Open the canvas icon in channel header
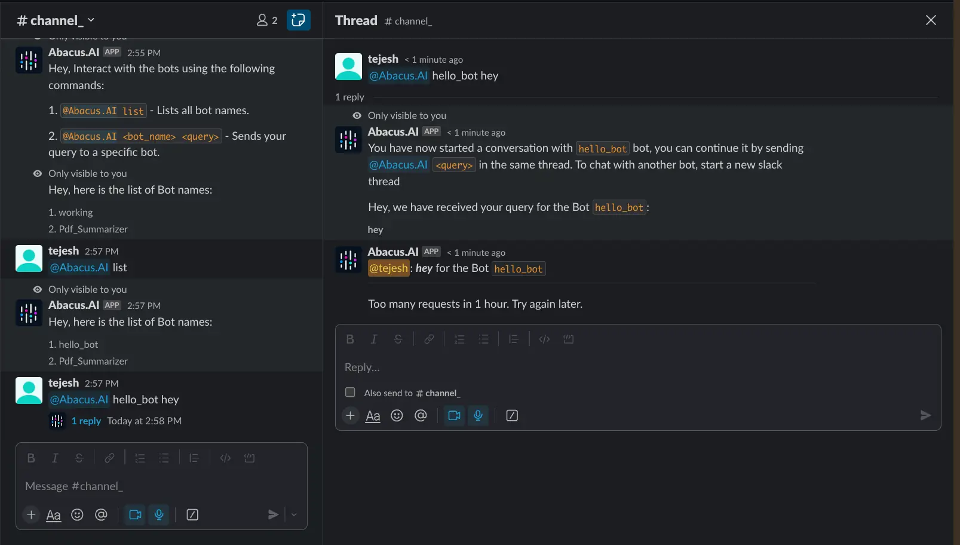Screen dimensions: 960x545 (298, 20)
